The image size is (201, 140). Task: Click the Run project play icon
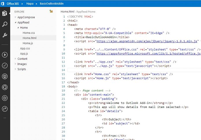[x=5, y=55]
